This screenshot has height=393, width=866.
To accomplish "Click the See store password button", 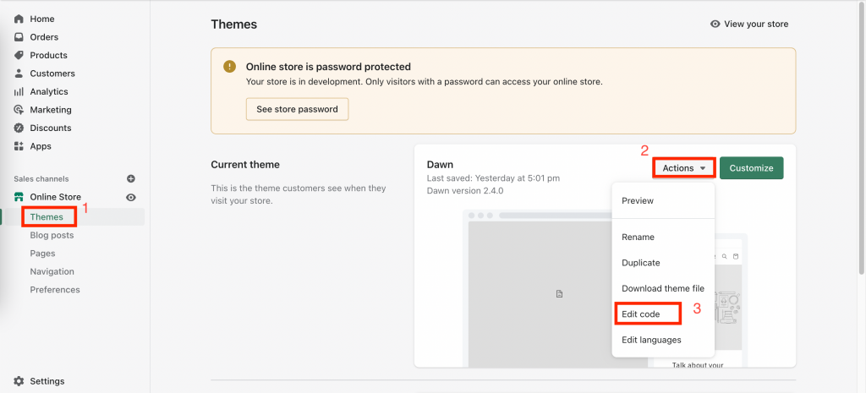I will point(297,109).
